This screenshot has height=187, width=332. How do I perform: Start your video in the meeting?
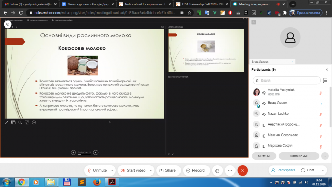pyautogui.click(x=133, y=170)
